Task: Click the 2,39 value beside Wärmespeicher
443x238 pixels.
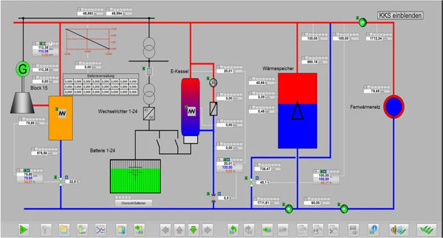Action: (262, 97)
